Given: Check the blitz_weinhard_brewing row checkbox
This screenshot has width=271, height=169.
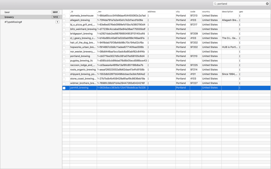Looking at the screenshot, I should (x=64, y=29).
